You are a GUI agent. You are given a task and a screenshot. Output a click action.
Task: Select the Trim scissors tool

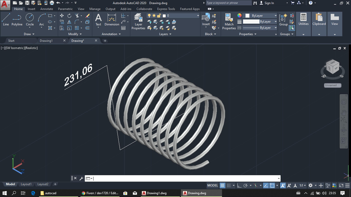pyautogui.click(x=77, y=16)
